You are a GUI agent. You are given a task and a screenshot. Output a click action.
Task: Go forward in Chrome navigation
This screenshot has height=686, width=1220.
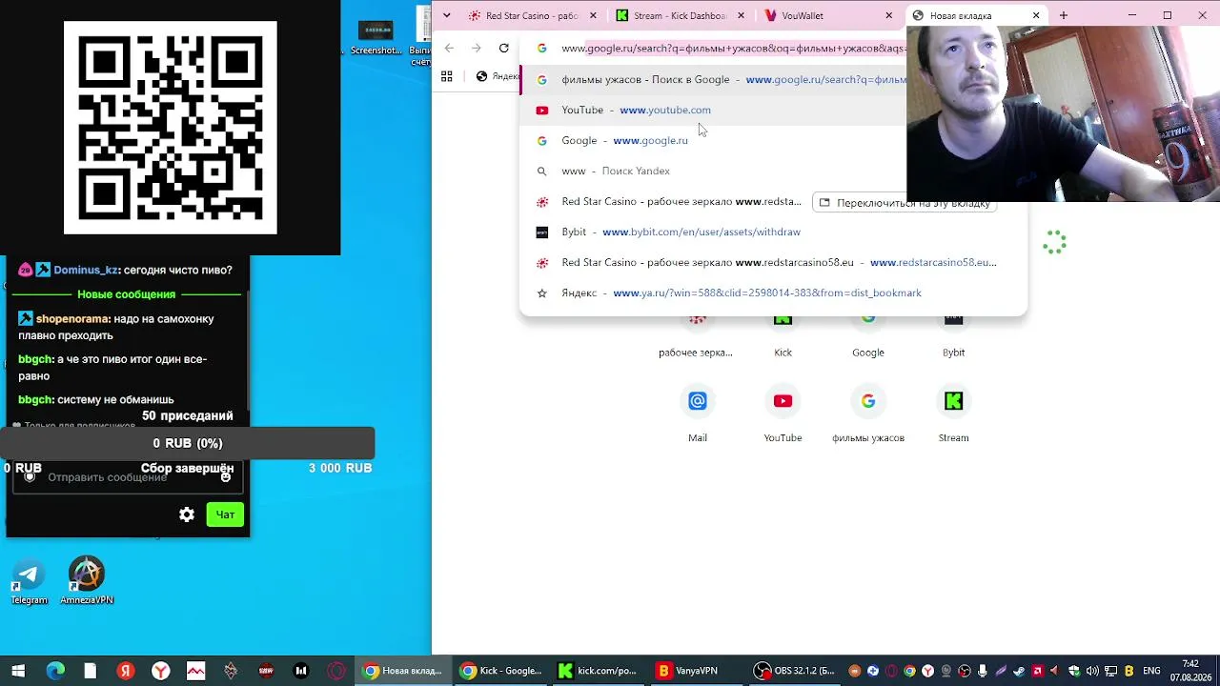[476, 48]
